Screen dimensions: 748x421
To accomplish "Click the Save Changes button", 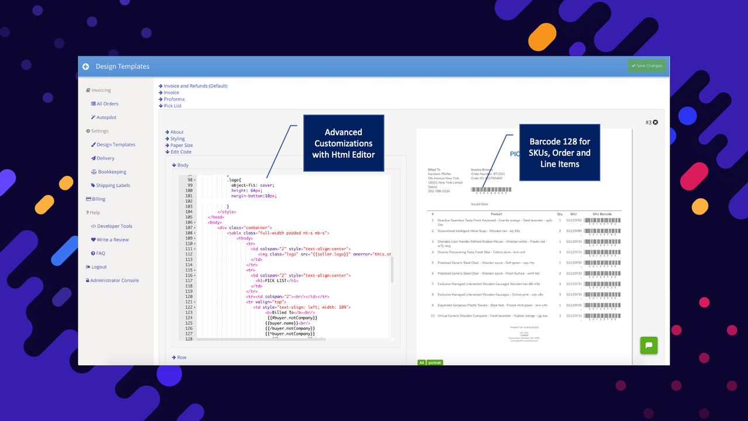I will 646,65.
